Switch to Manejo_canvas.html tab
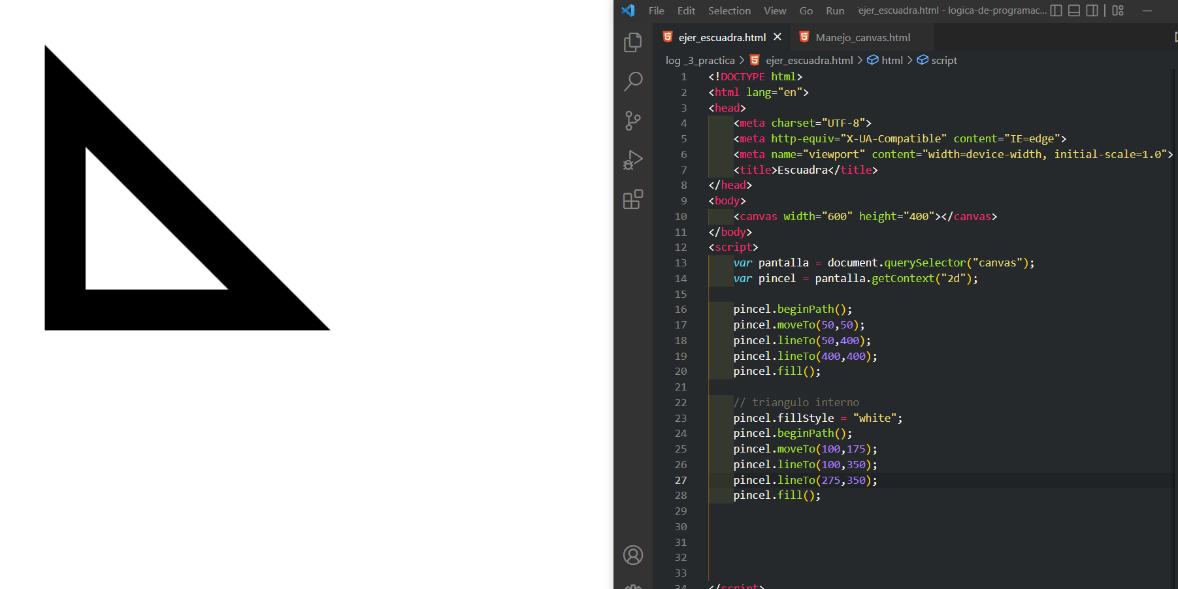 [862, 37]
